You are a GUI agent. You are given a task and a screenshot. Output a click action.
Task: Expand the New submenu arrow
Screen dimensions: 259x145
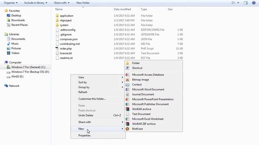click(122, 129)
